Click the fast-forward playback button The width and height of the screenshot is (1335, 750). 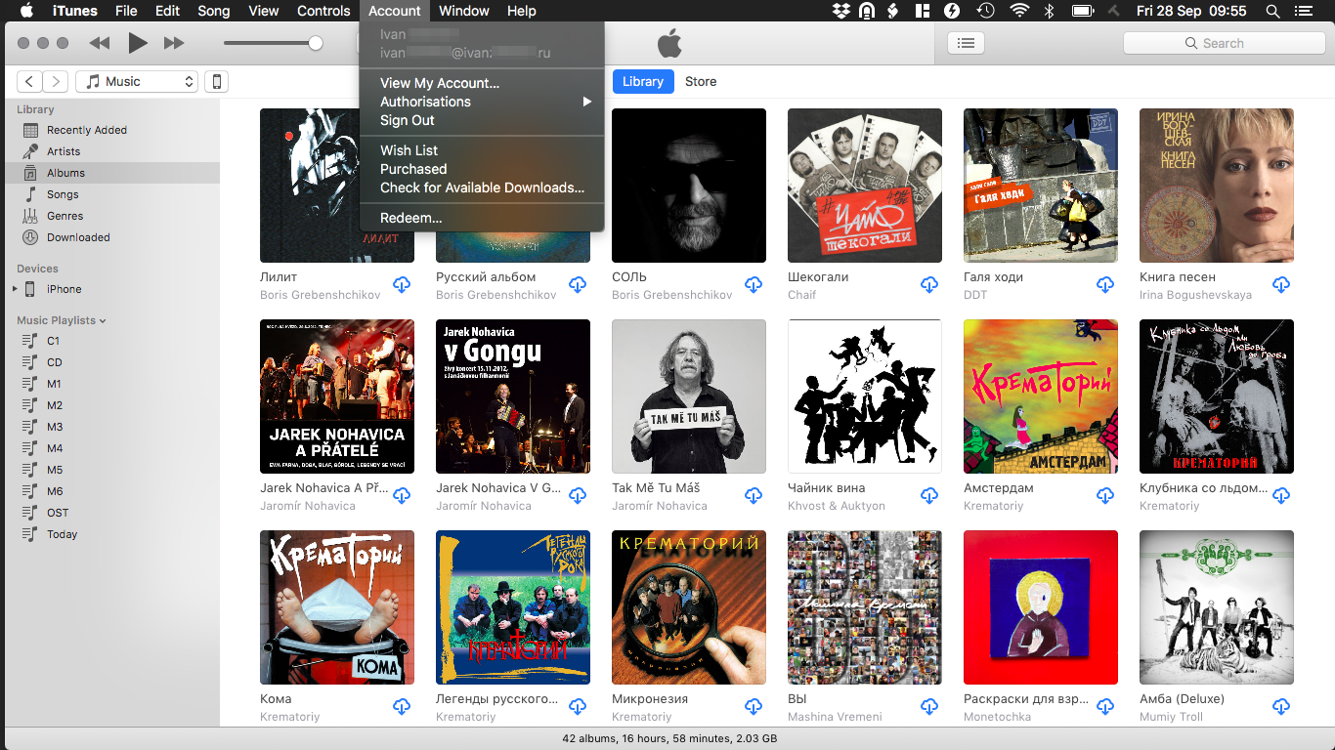click(x=174, y=43)
